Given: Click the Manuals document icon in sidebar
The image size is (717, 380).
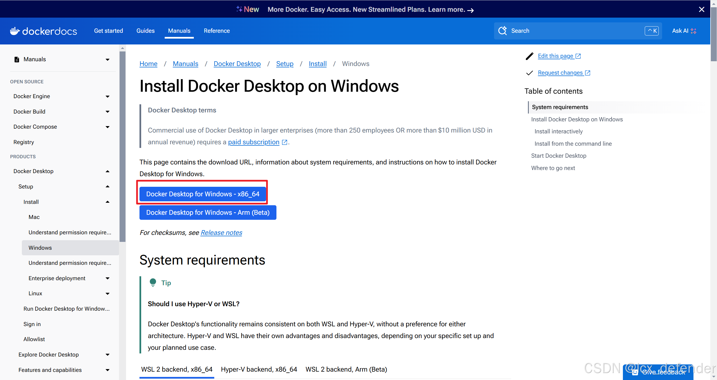Looking at the screenshot, I should tap(17, 59).
